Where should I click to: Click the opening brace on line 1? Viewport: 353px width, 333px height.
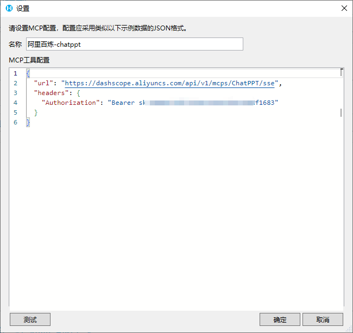pyautogui.click(x=28, y=74)
